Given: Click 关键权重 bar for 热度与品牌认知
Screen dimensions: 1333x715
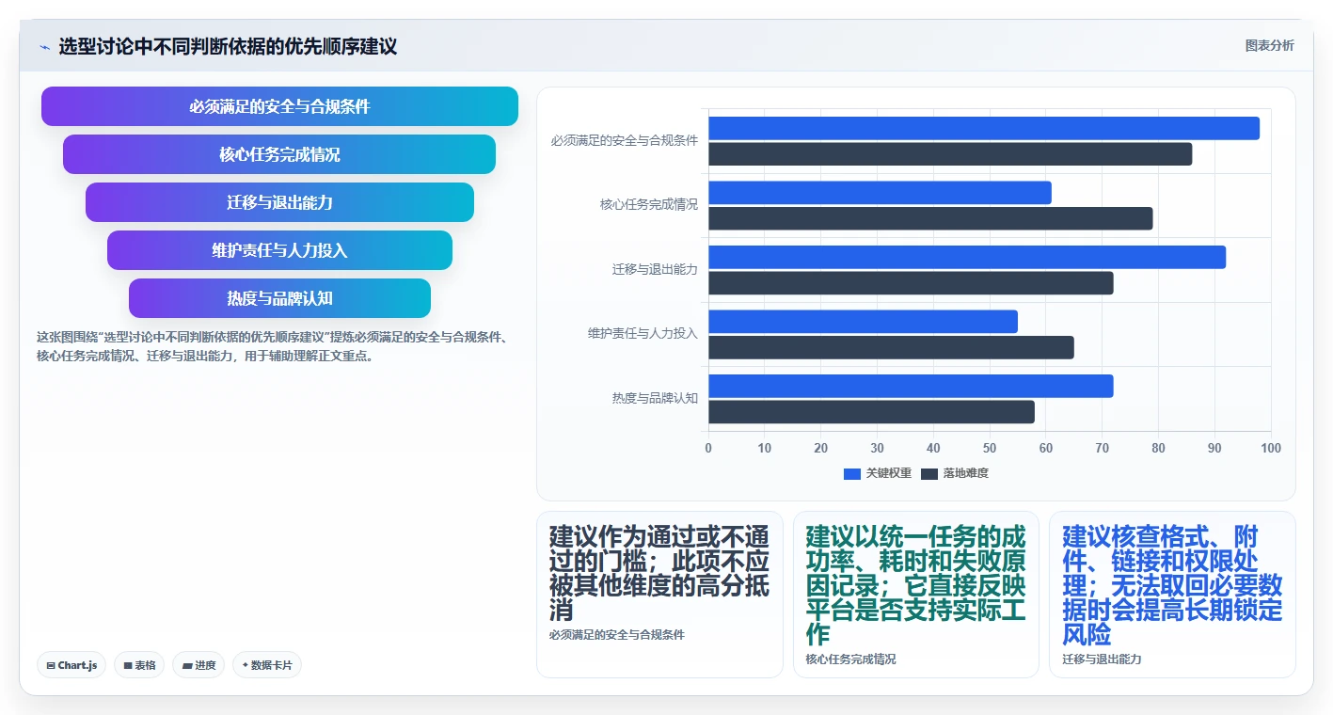Looking at the screenshot, I should (911, 386).
